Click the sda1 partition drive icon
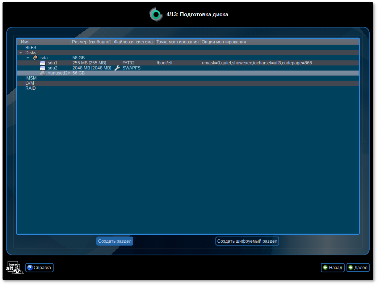 [43, 63]
